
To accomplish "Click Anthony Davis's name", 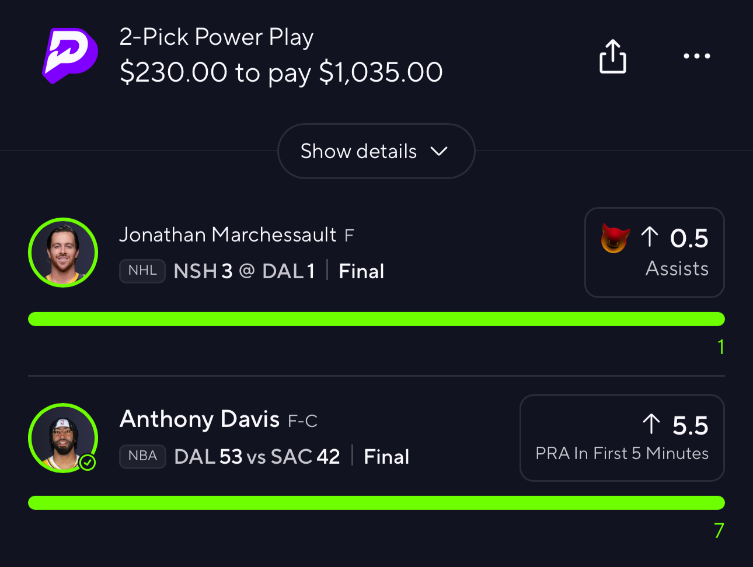I will click(x=200, y=419).
